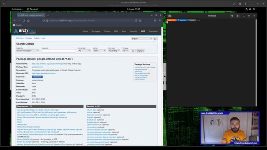This screenshot has width=267, height=150.
Task: Click Submit Request in Package Actions
Action: click(x=140, y=79)
